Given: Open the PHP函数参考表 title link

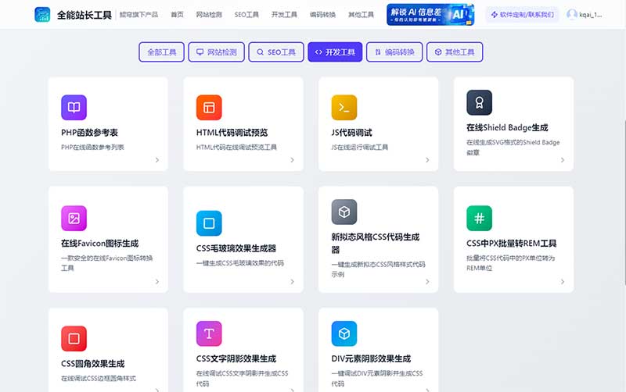Looking at the screenshot, I should (x=89, y=133).
